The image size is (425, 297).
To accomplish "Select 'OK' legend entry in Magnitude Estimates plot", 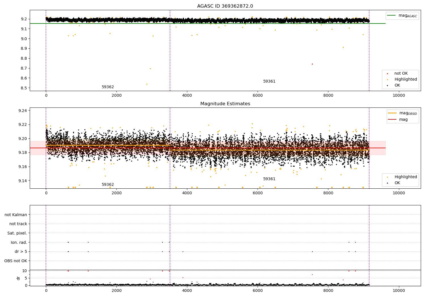I will tap(397, 183).
